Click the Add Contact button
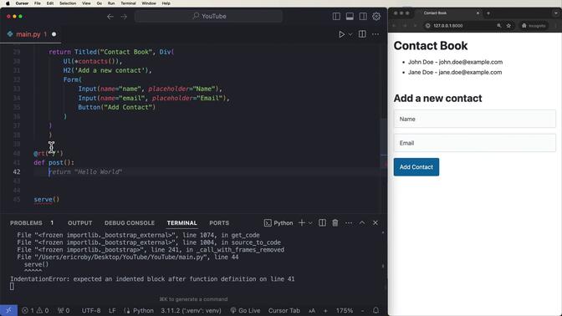The image size is (562, 316). click(416, 167)
